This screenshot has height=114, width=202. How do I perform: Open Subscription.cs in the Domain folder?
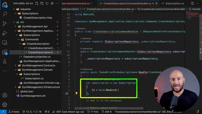(x=34, y=79)
